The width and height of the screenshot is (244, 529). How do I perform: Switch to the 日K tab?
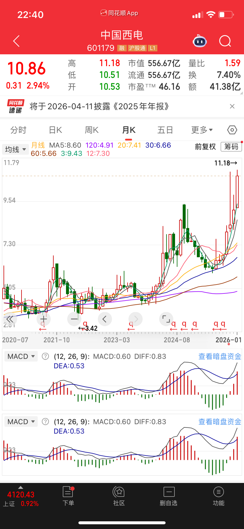coord(55,130)
